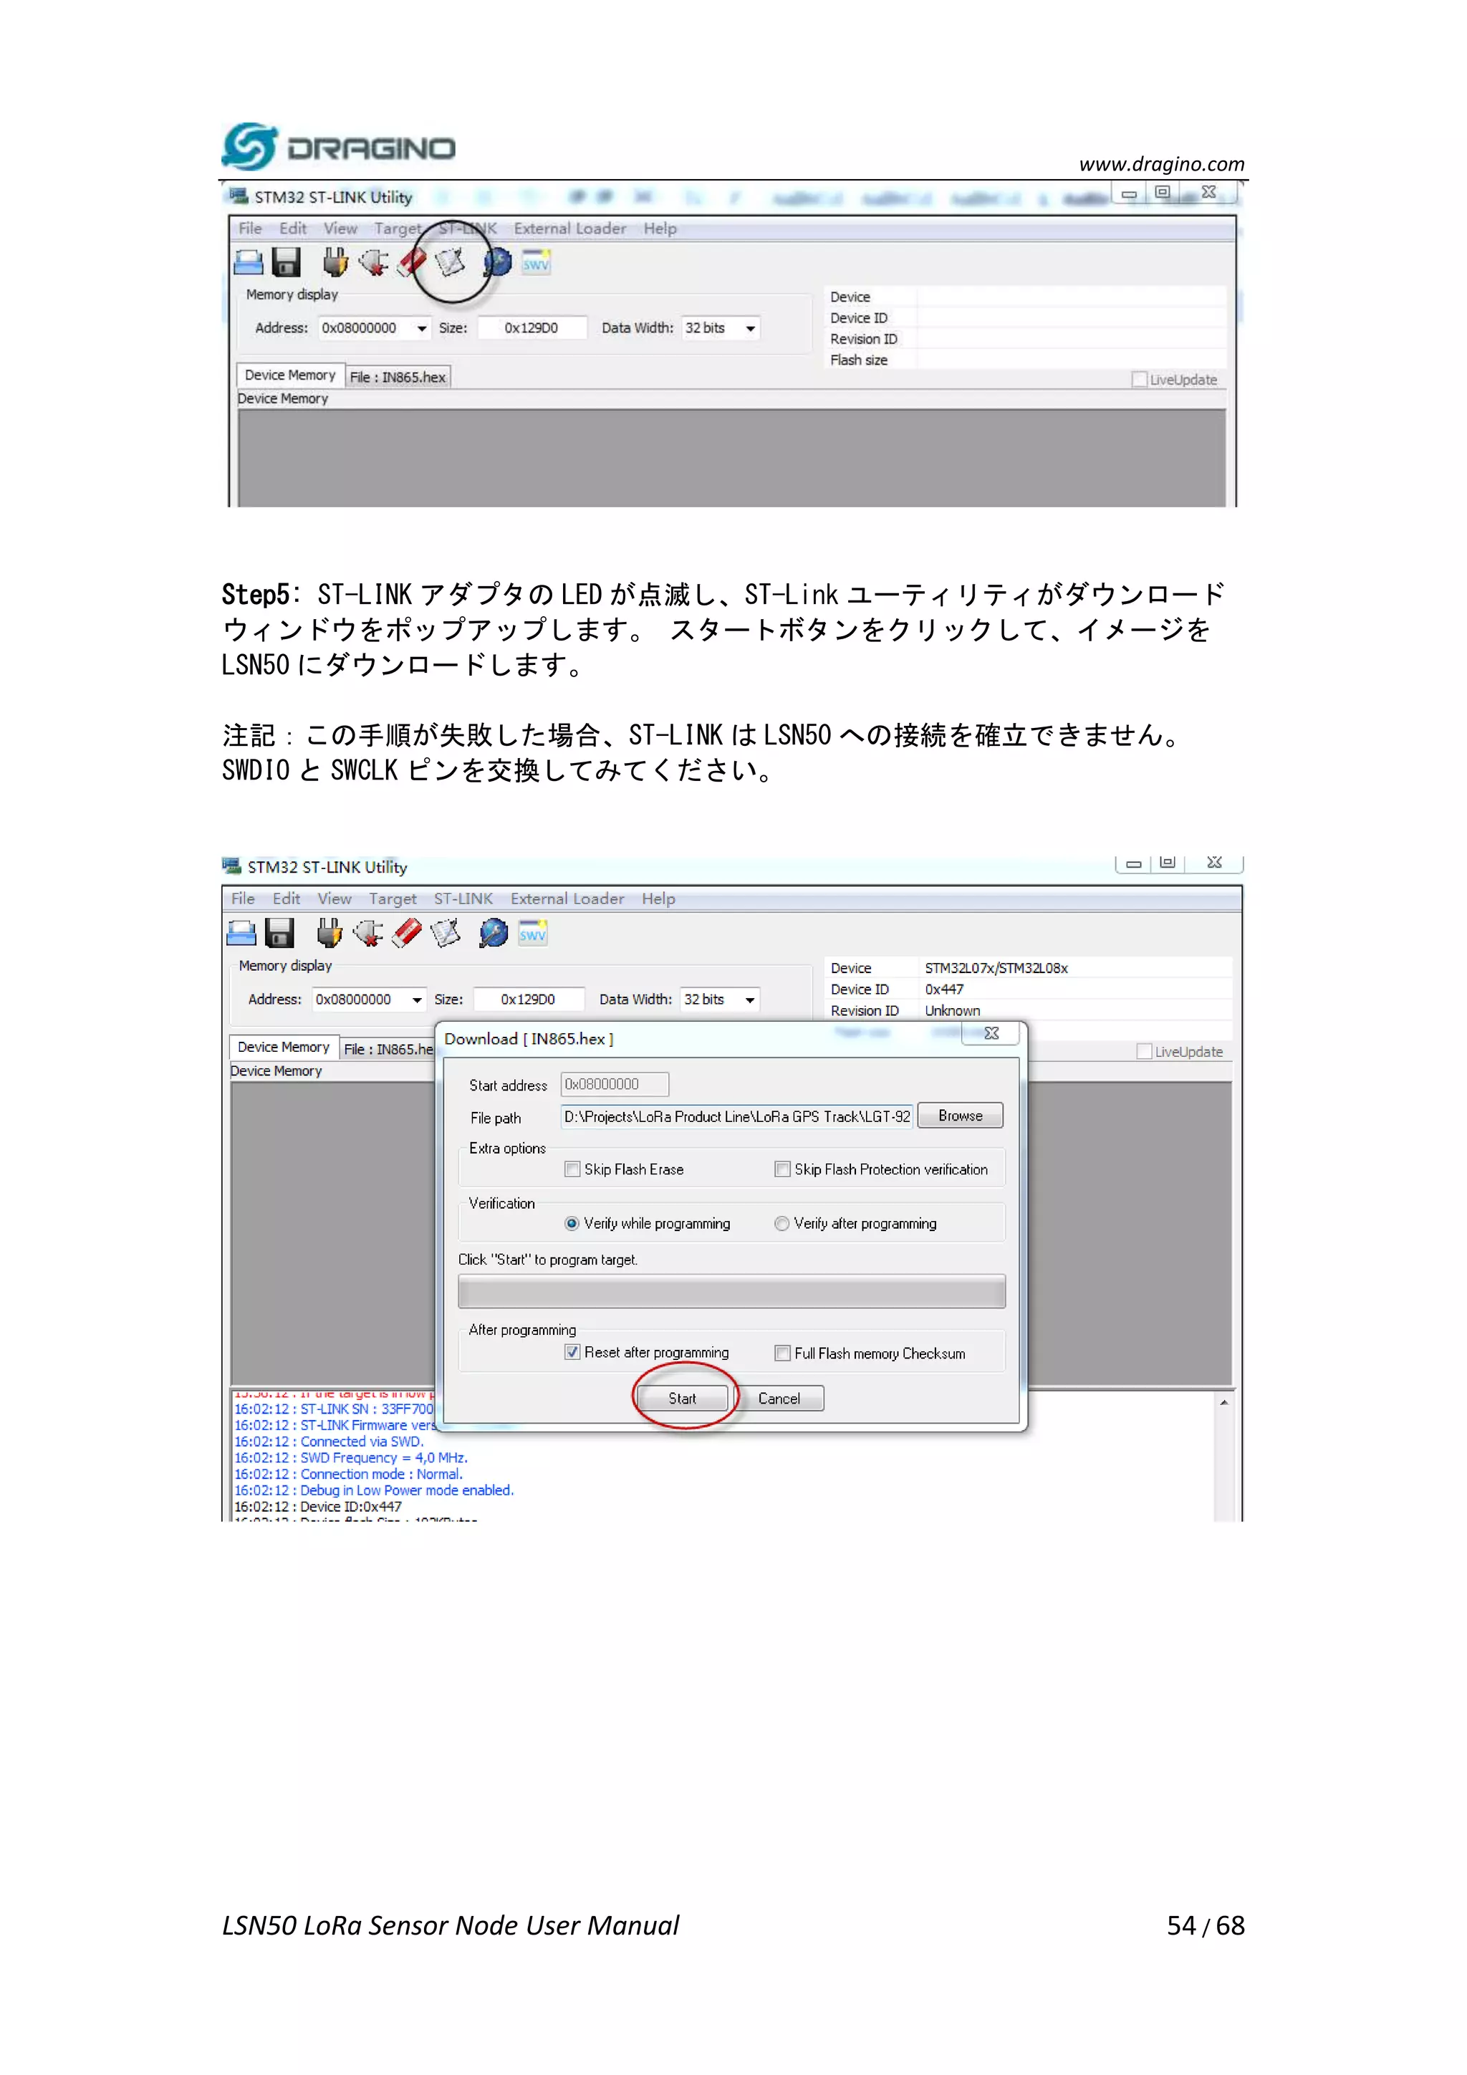Viewport: 1467px width, 2075px height.
Task: Enable Full Flash memory Checksum
Action: tap(782, 1353)
